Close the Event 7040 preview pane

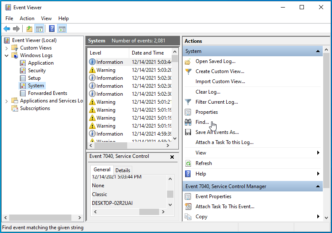coord(172,157)
